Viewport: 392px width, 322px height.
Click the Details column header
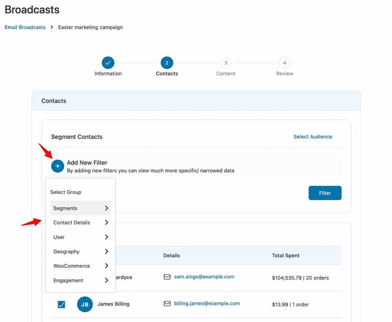[x=172, y=255]
